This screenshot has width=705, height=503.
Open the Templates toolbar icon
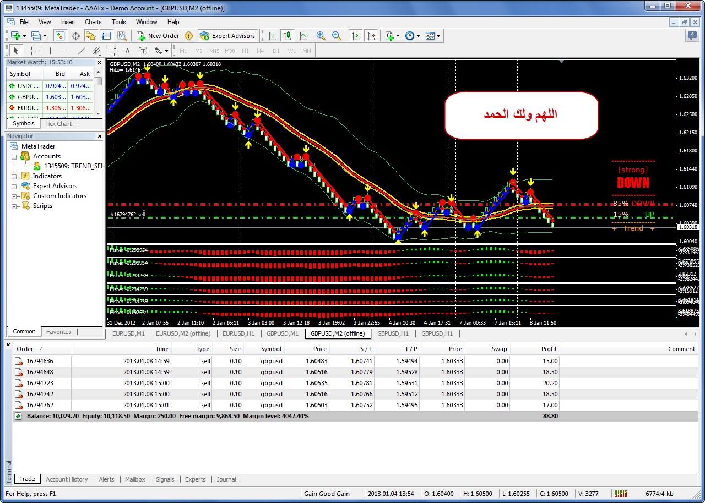pyautogui.click(x=430, y=36)
